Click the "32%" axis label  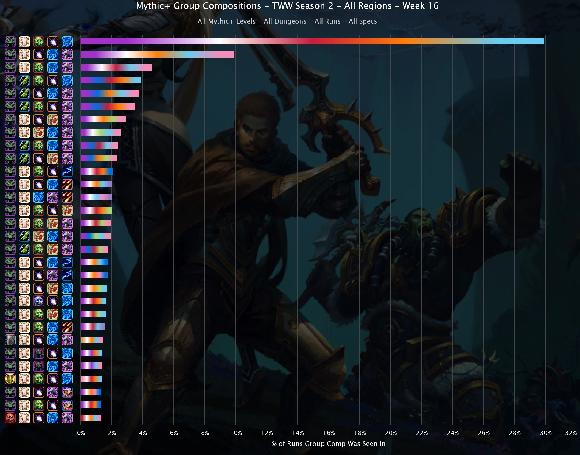tap(571, 433)
